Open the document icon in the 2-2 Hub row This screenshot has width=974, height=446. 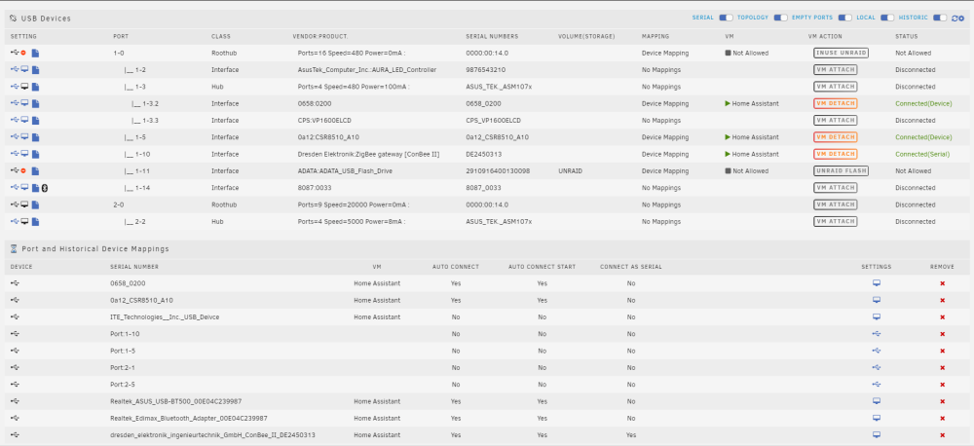pos(35,221)
